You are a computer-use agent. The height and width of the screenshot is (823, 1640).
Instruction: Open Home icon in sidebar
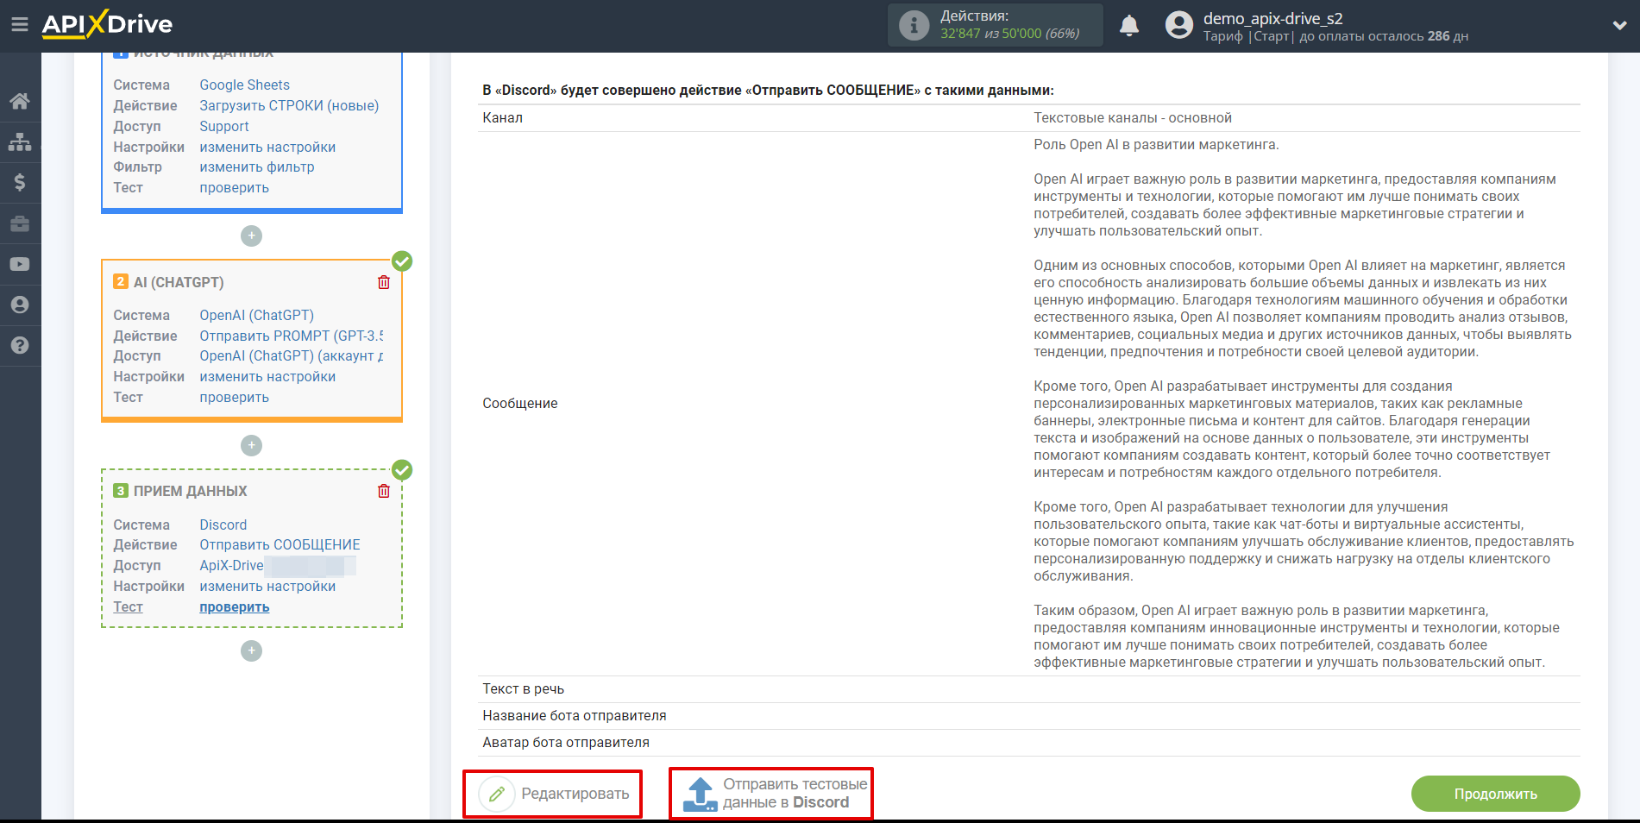point(20,101)
